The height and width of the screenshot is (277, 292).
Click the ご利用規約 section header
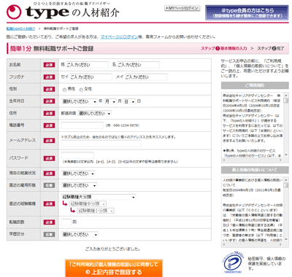[x=255, y=85]
